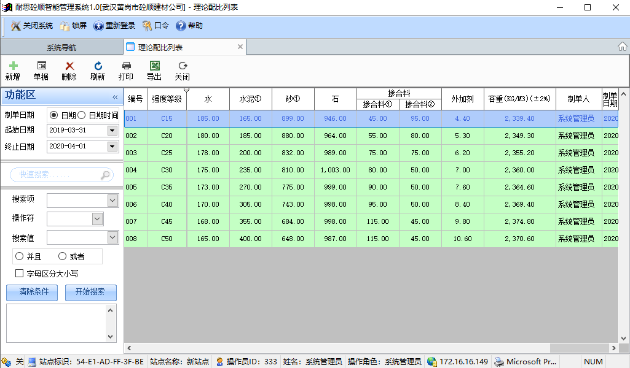Enable the 字母区分大小写 checkbox
Image resolution: width=630 pixels, height=368 pixels.
tap(20, 274)
